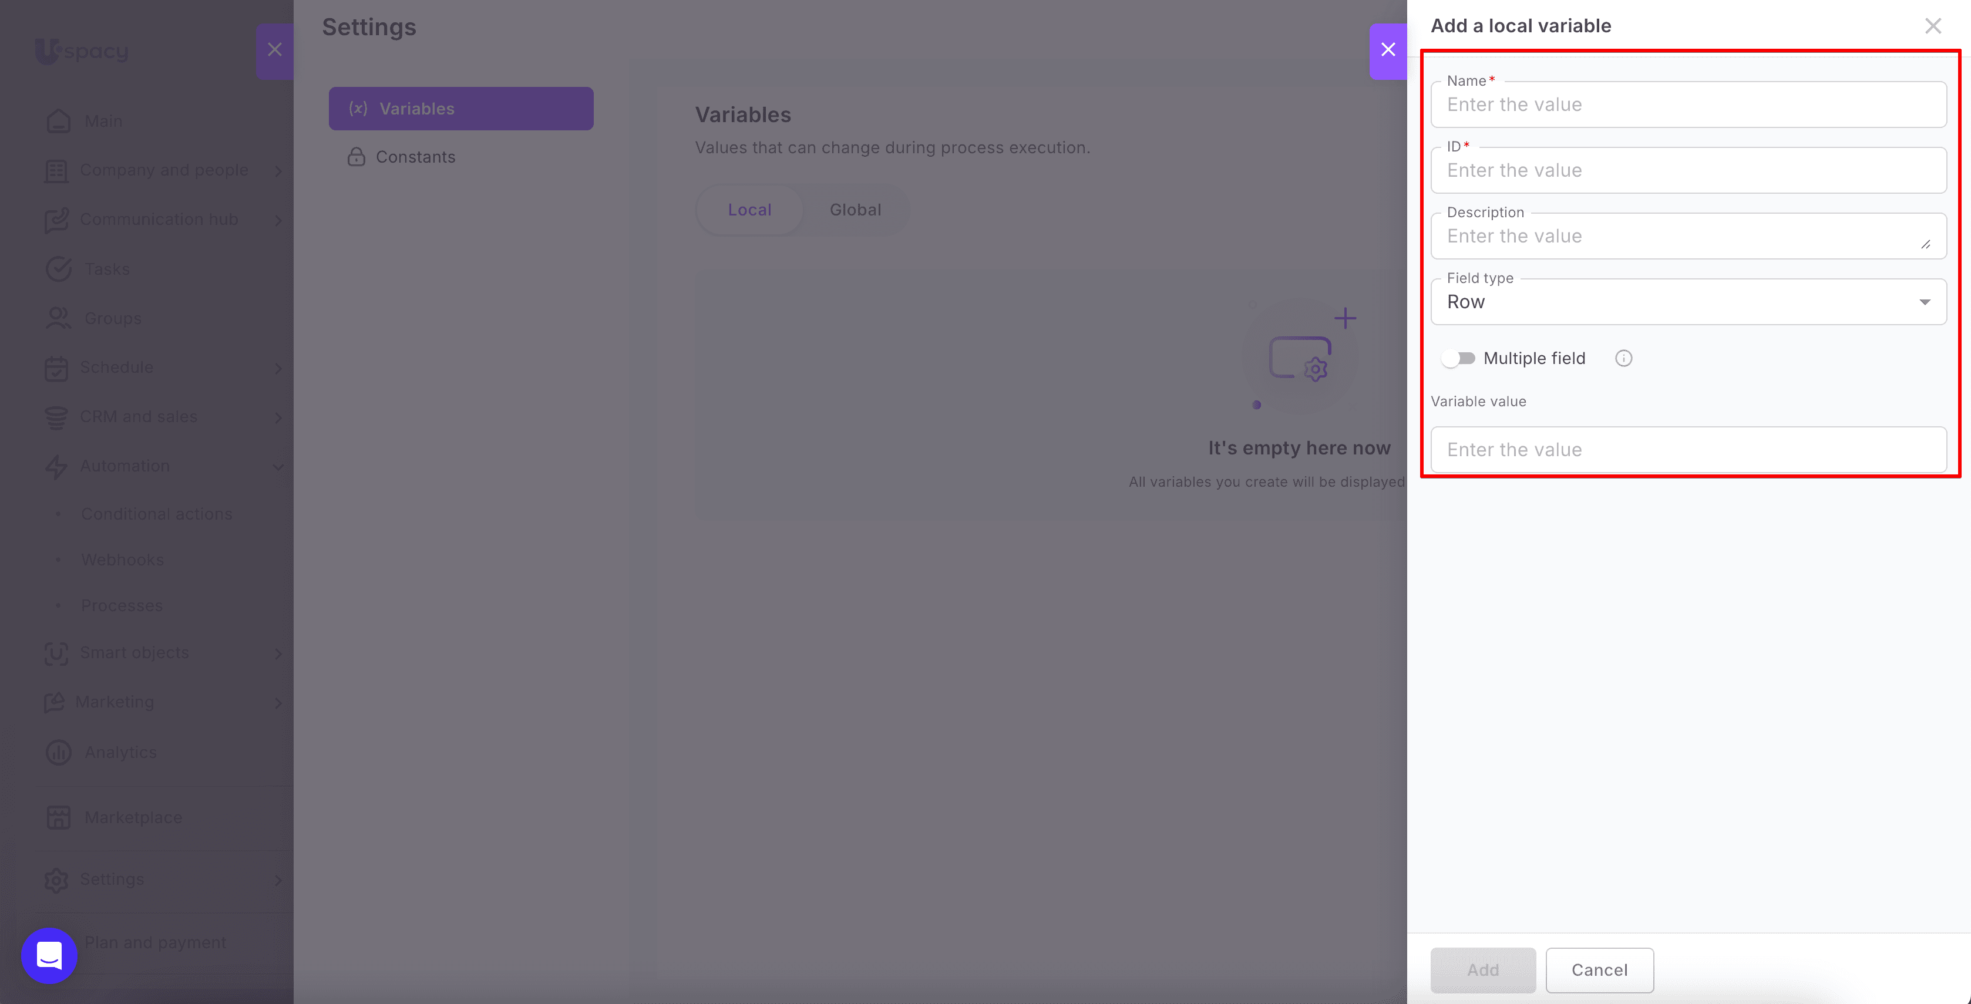This screenshot has height=1004, width=1971.
Task: Click the Add button
Action: pyautogui.click(x=1483, y=971)
